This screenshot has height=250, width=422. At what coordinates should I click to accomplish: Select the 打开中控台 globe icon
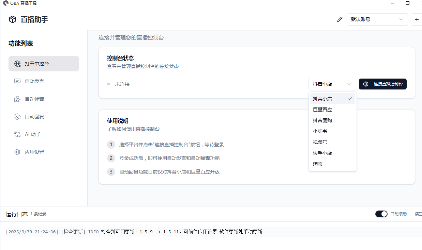pos(17,64)
